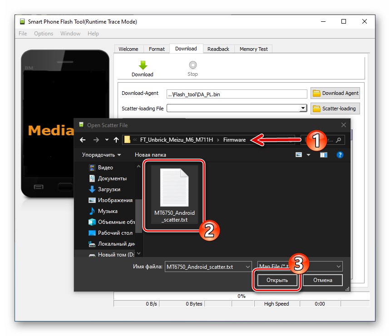Click the Download-Agent path field

[237, 94]
